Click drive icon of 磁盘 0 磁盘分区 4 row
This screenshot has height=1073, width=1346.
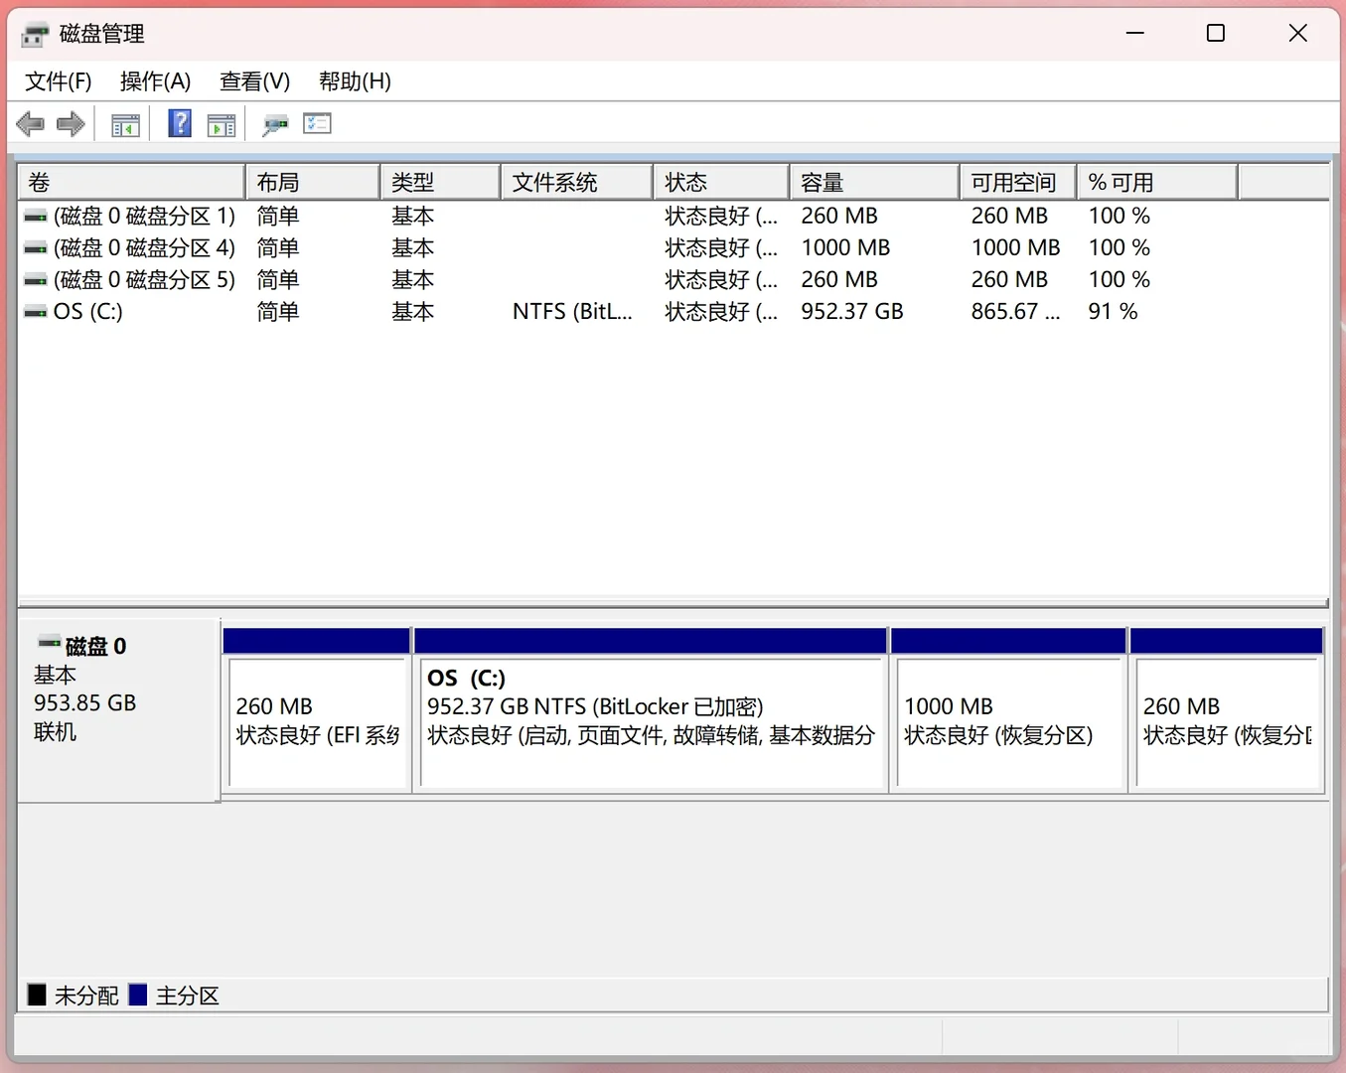36,248
